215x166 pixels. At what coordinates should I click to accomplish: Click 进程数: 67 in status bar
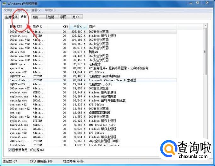point(10,161)
